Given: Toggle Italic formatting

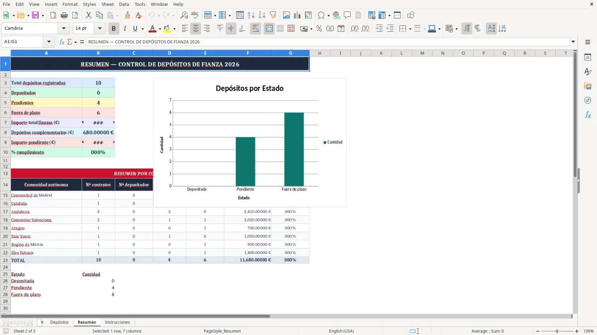Looking at the screenshot, I should tap(125, 29).
